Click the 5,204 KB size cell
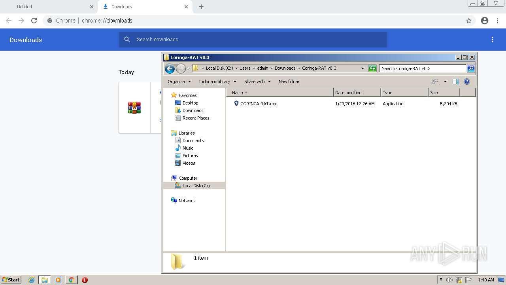 (448, 104)
